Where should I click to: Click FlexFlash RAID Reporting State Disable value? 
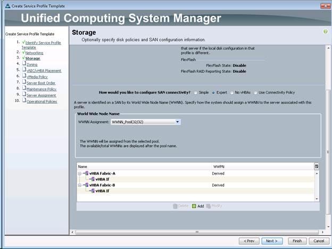coord(239,71)
